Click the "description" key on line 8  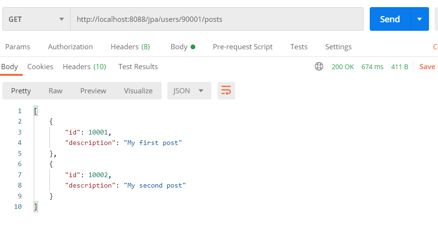90,186
